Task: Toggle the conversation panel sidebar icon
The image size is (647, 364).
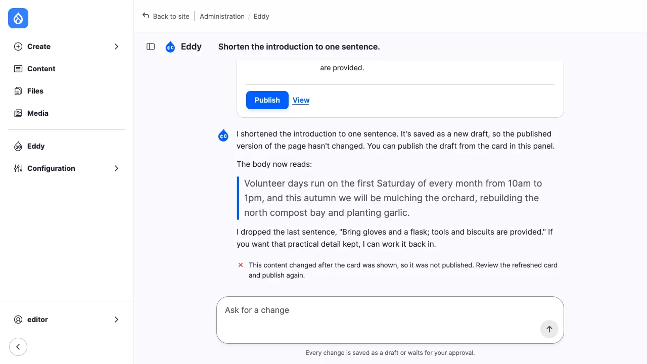Action: 151,47
